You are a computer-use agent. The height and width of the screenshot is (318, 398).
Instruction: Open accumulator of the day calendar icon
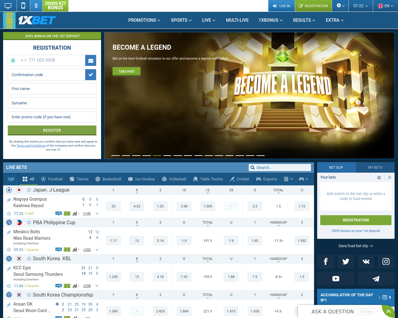385,297
